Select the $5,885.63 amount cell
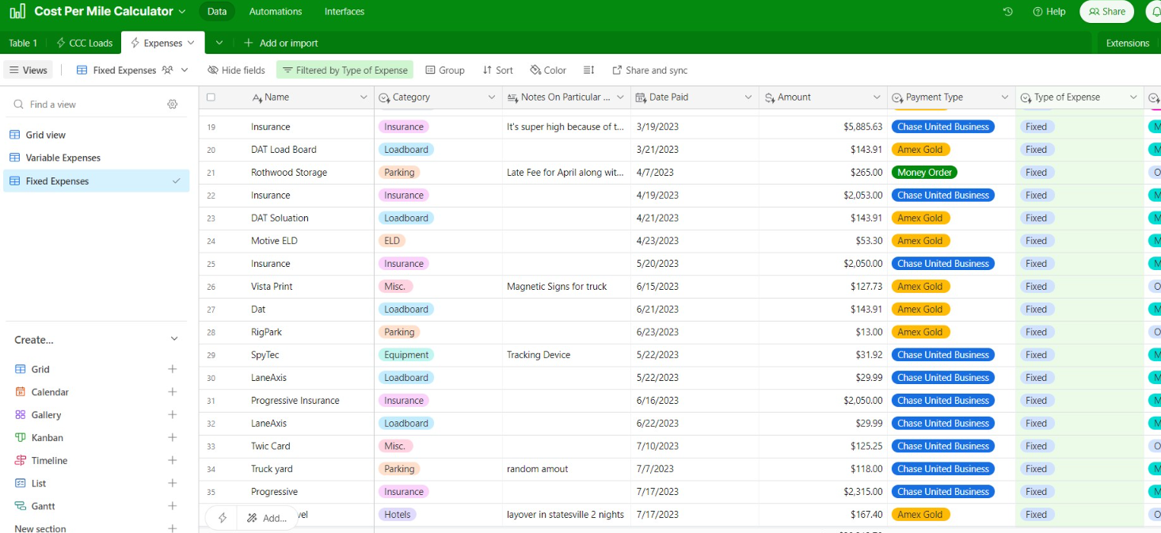This screenshot has height=533, width=1161. click(x=823, y=127)
